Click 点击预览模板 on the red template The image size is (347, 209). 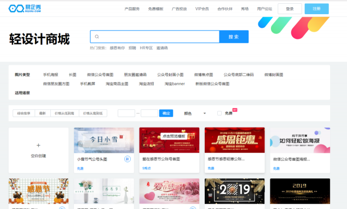pyautogui.click(x=173, y=136)
